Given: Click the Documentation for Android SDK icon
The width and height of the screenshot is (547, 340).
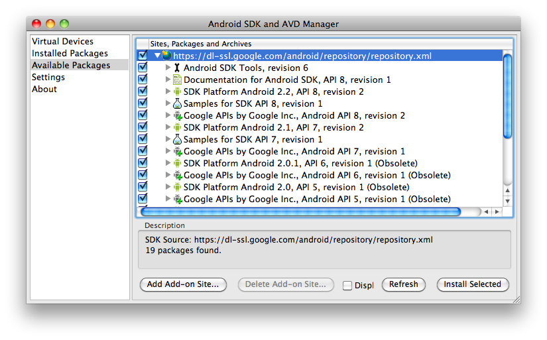Looking at the screenshot, I should coord(177,80).
